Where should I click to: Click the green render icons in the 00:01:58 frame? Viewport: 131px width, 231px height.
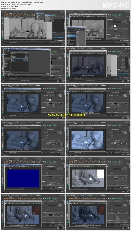(x=116, y=15)
